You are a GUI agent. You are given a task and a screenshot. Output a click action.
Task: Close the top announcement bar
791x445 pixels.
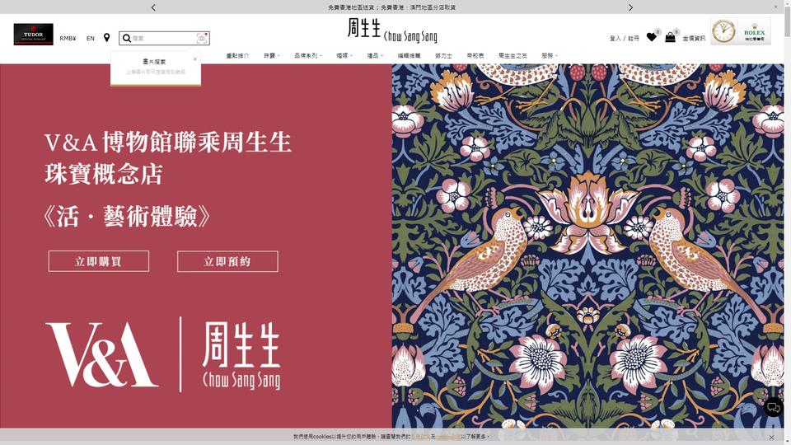click(775, 7)
